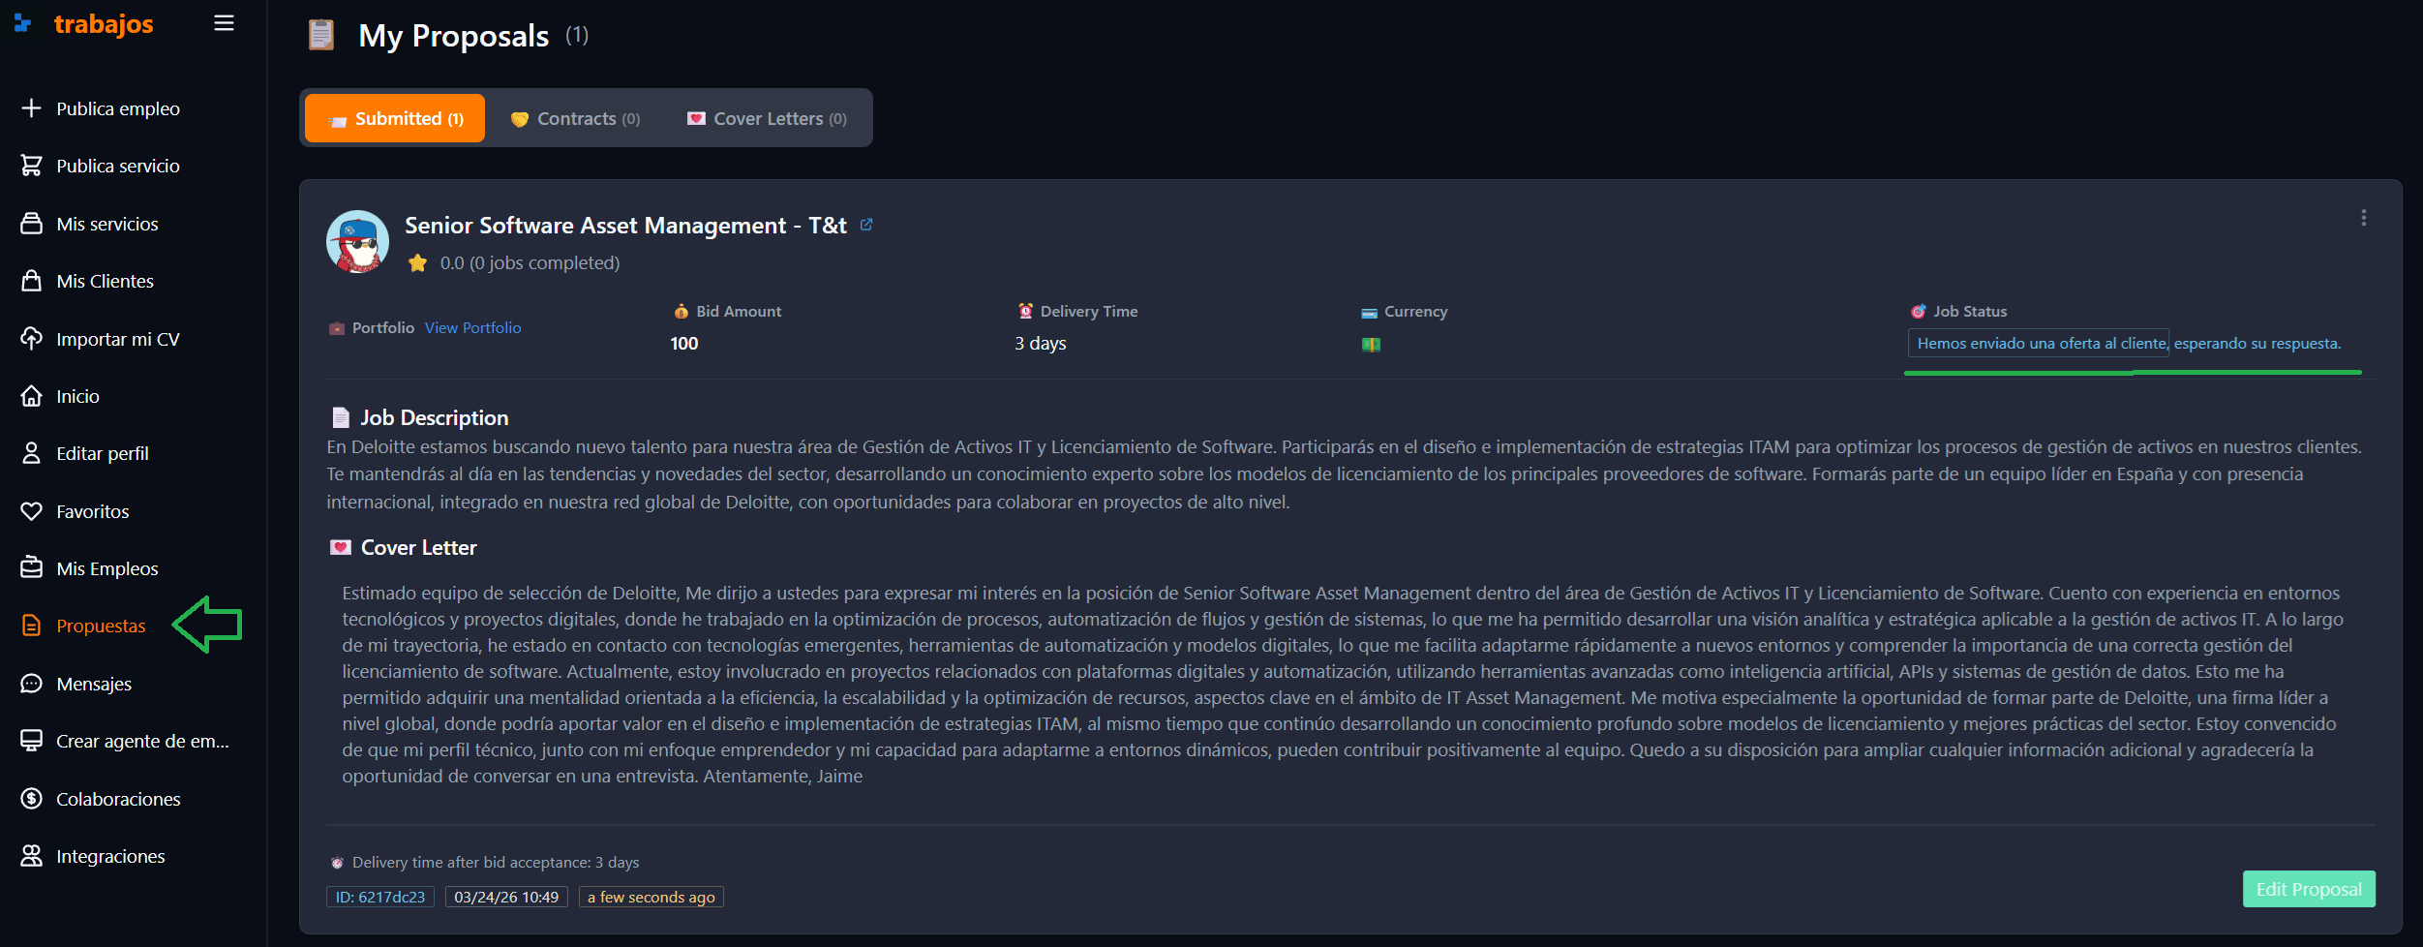
Task: Open the Senior Software Asset Management job title
Action: pos(625,226)
